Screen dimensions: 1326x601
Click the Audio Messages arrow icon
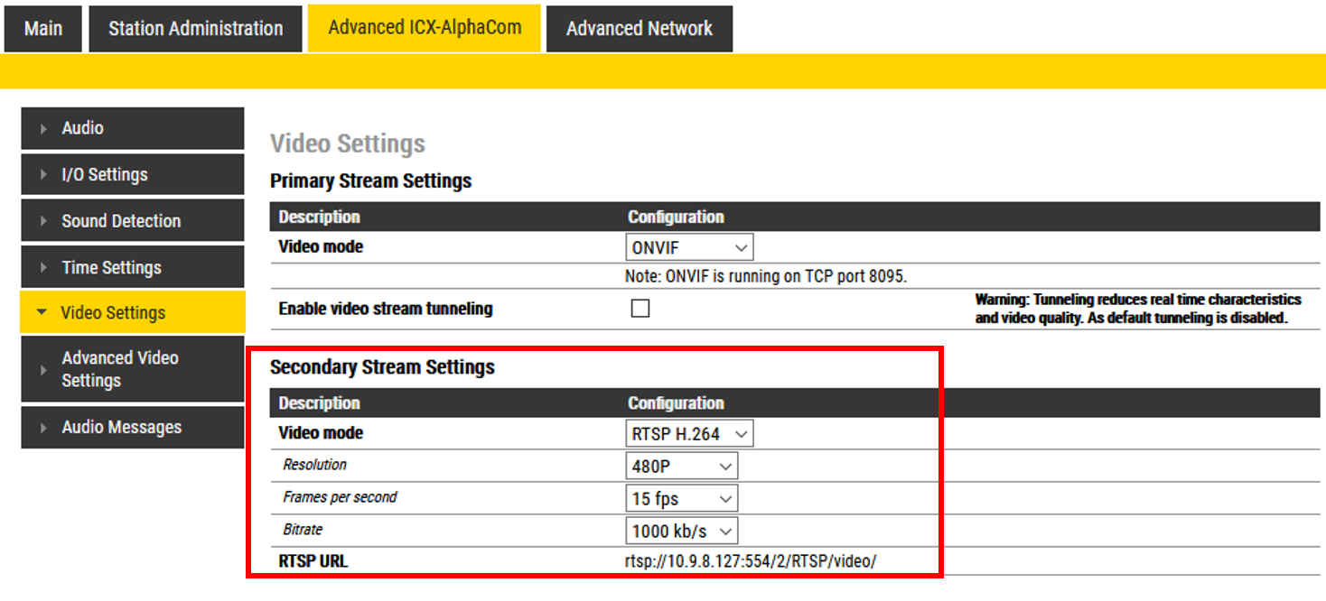pyautogui.click(x=42, y=428)
